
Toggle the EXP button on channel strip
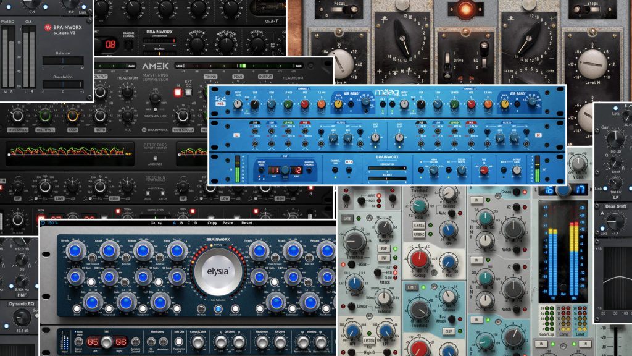(383, 248)
